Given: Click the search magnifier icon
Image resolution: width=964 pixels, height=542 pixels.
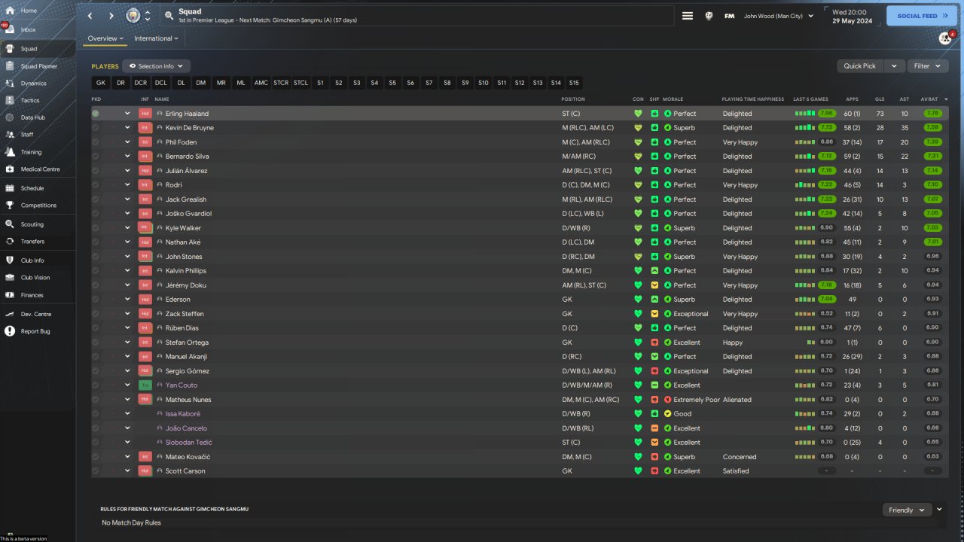Looking at the screenshot, I should tap(169, 15).
